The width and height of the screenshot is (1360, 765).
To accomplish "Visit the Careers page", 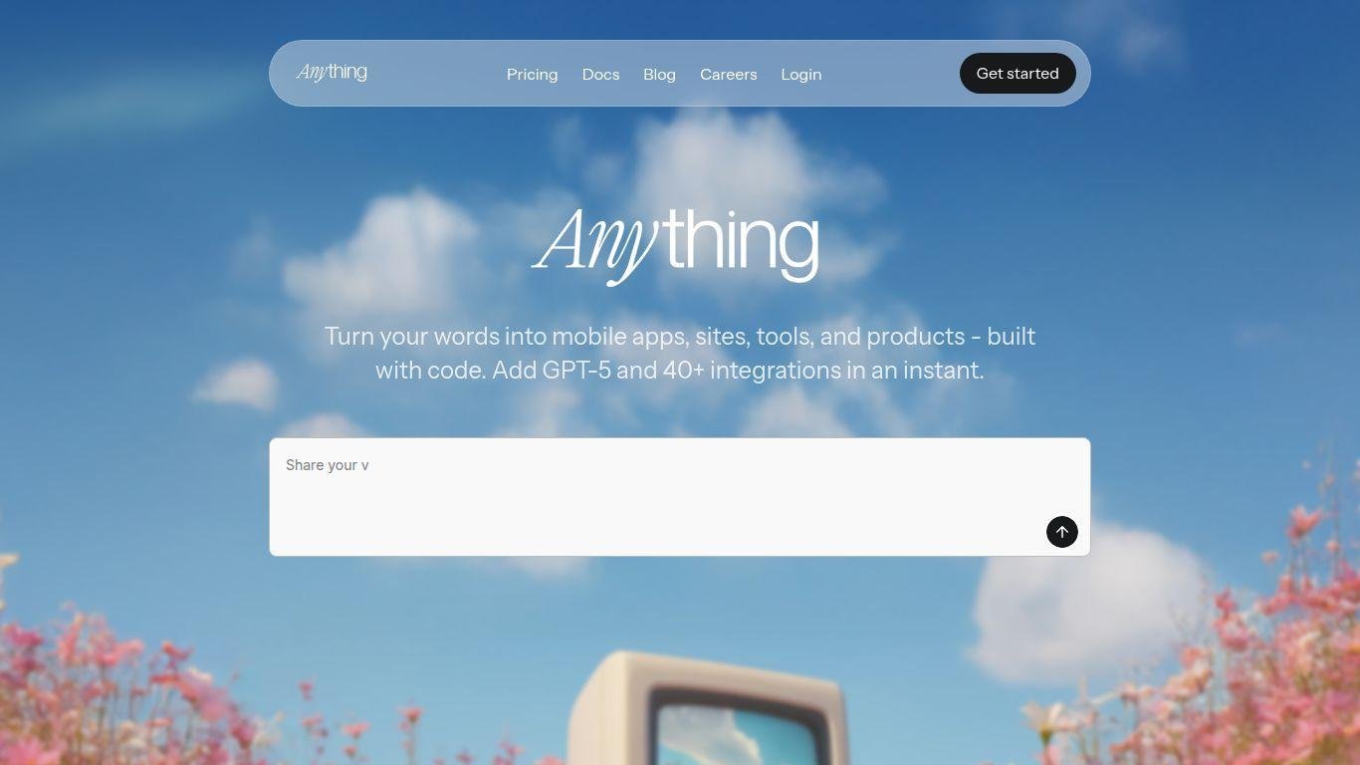I will tap(728, 75).
